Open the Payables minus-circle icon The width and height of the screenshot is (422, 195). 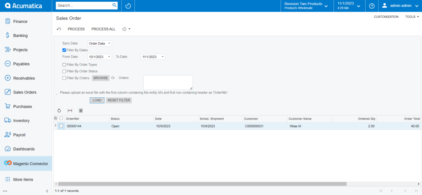[x=7, y=64]
